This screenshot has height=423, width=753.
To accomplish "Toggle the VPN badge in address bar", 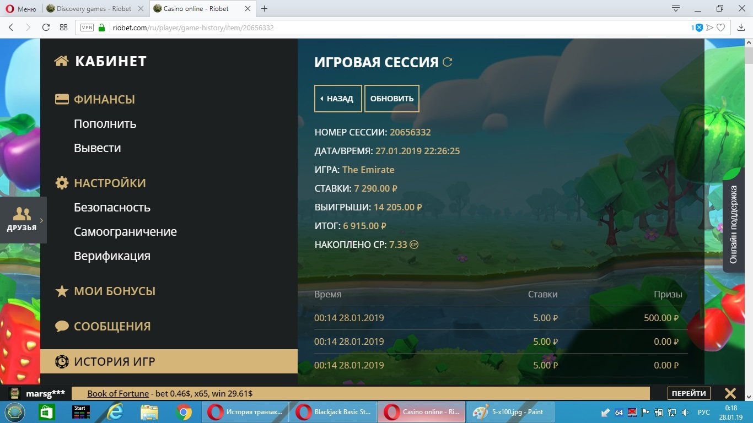I will [87, 28].
